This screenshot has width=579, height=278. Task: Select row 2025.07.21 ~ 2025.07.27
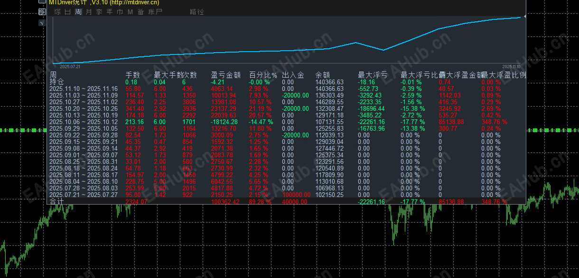point(84,195)
